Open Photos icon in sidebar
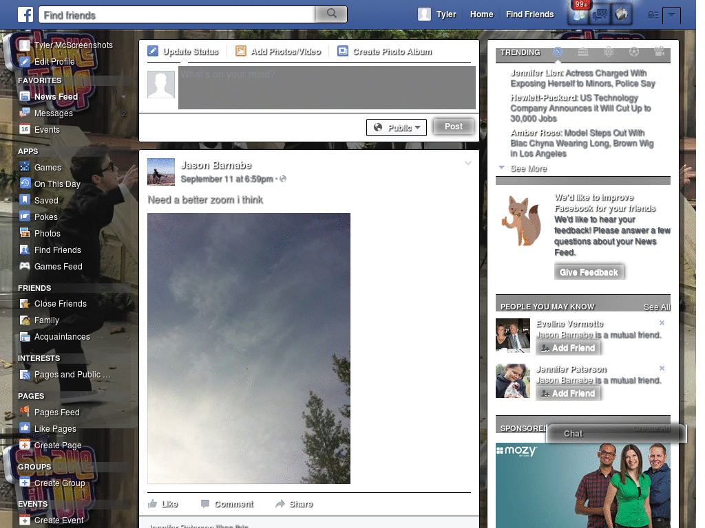705x528 pixels. [25, 233]
